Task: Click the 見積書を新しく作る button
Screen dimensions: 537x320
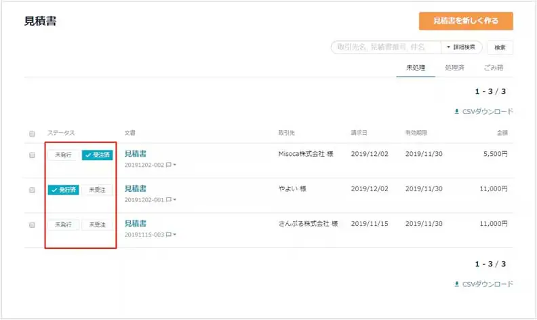Action: (x=465, y=21)
